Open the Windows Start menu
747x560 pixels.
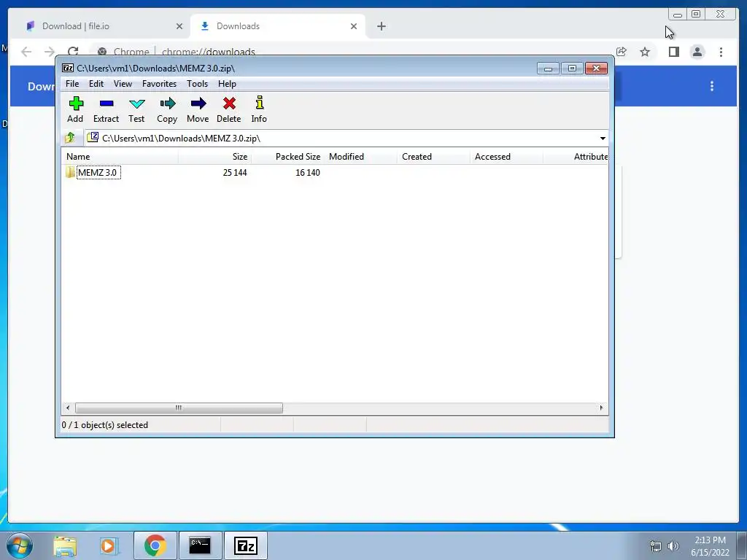[x=20, y=545]
